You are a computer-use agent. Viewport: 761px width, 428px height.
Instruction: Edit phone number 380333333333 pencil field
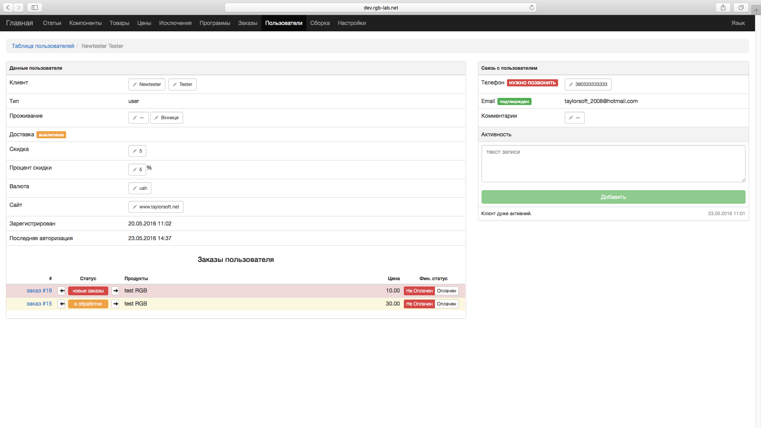pos(588,84)
